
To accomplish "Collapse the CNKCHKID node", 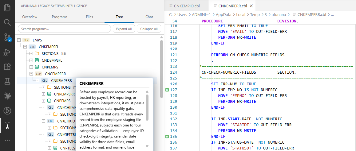I will point(43,121).
